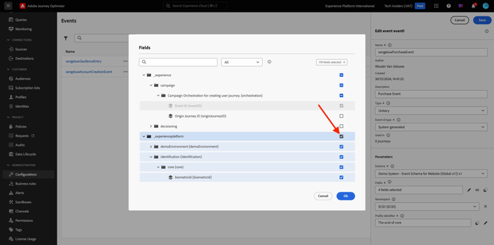This screenshot has width=494, height=245.
Task: Click the Identities sidebar icon
Action: pyautogui.click(x=11, y=106)
